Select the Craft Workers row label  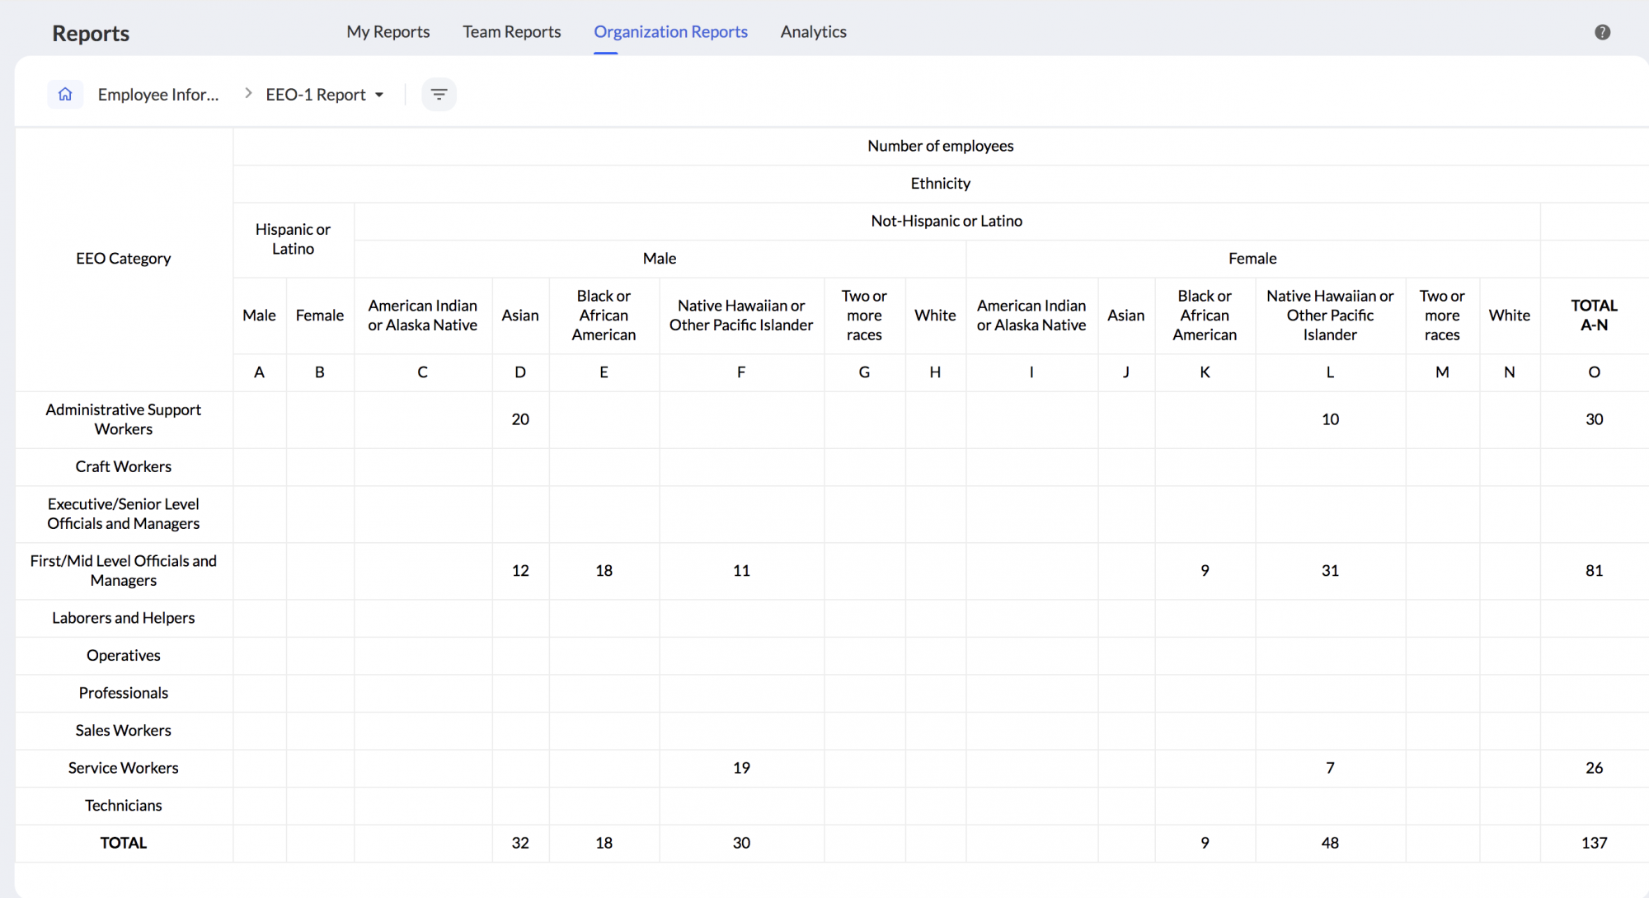pos(124,466)
